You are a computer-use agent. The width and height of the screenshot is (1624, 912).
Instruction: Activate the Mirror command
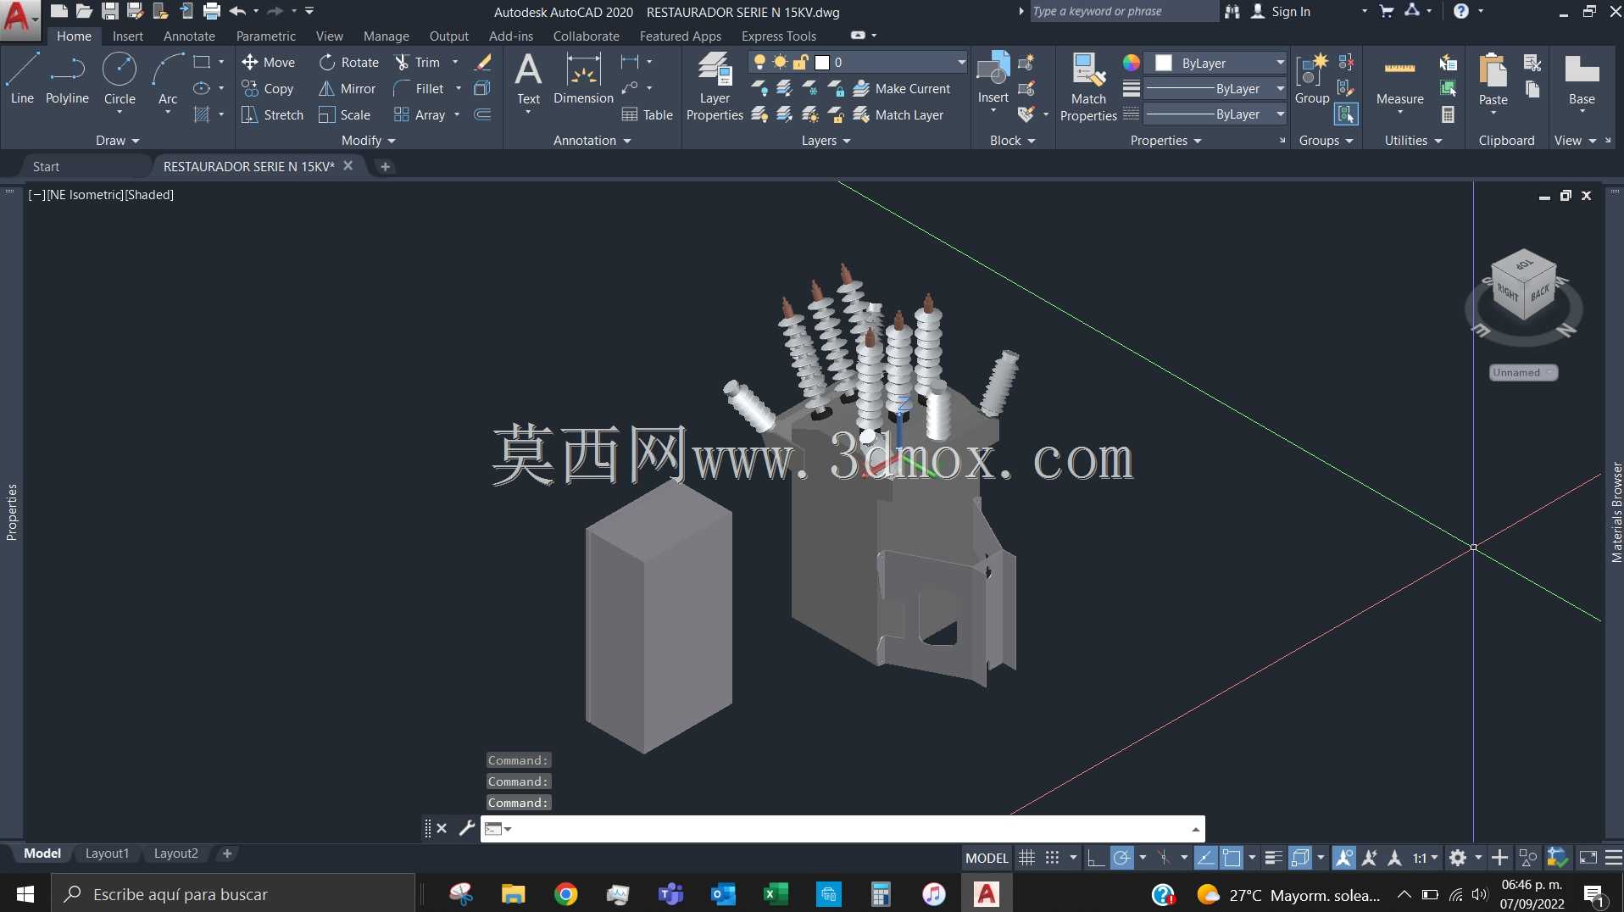pos(348,88)
